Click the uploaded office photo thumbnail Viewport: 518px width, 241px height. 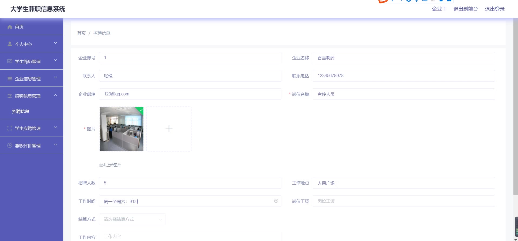coord(122,129)
